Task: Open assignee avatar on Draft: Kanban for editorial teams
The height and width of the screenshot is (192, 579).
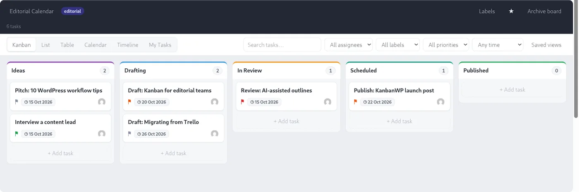Action: coord(215,102)
